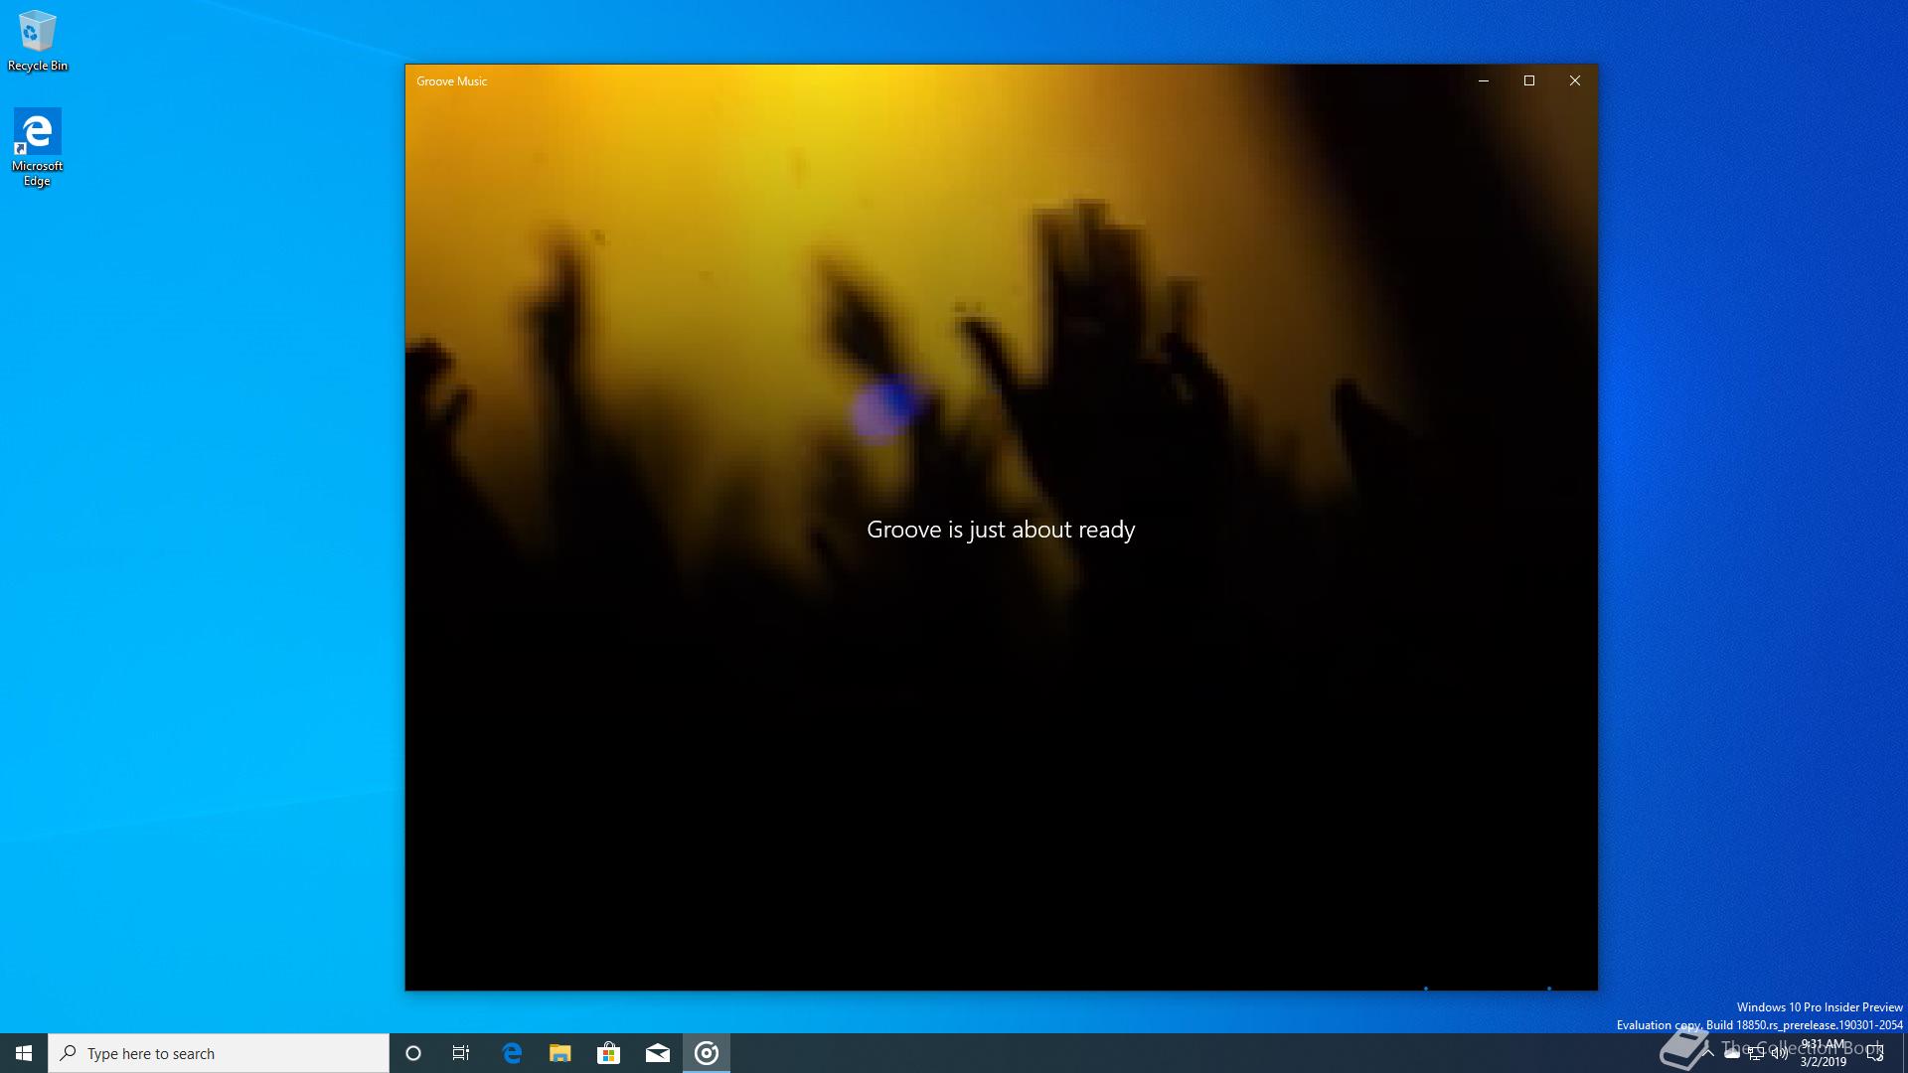The width and height of the screenshot is (1908, 1073).
Task: Open the clock showing 3/2/2019
Action: coord(1824,1053)
